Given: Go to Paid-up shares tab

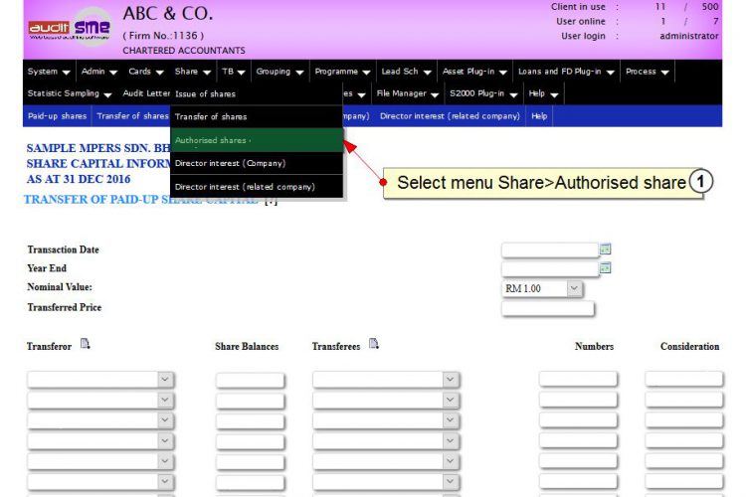Looking at the screenshot, I should click(x=57, y=116).
